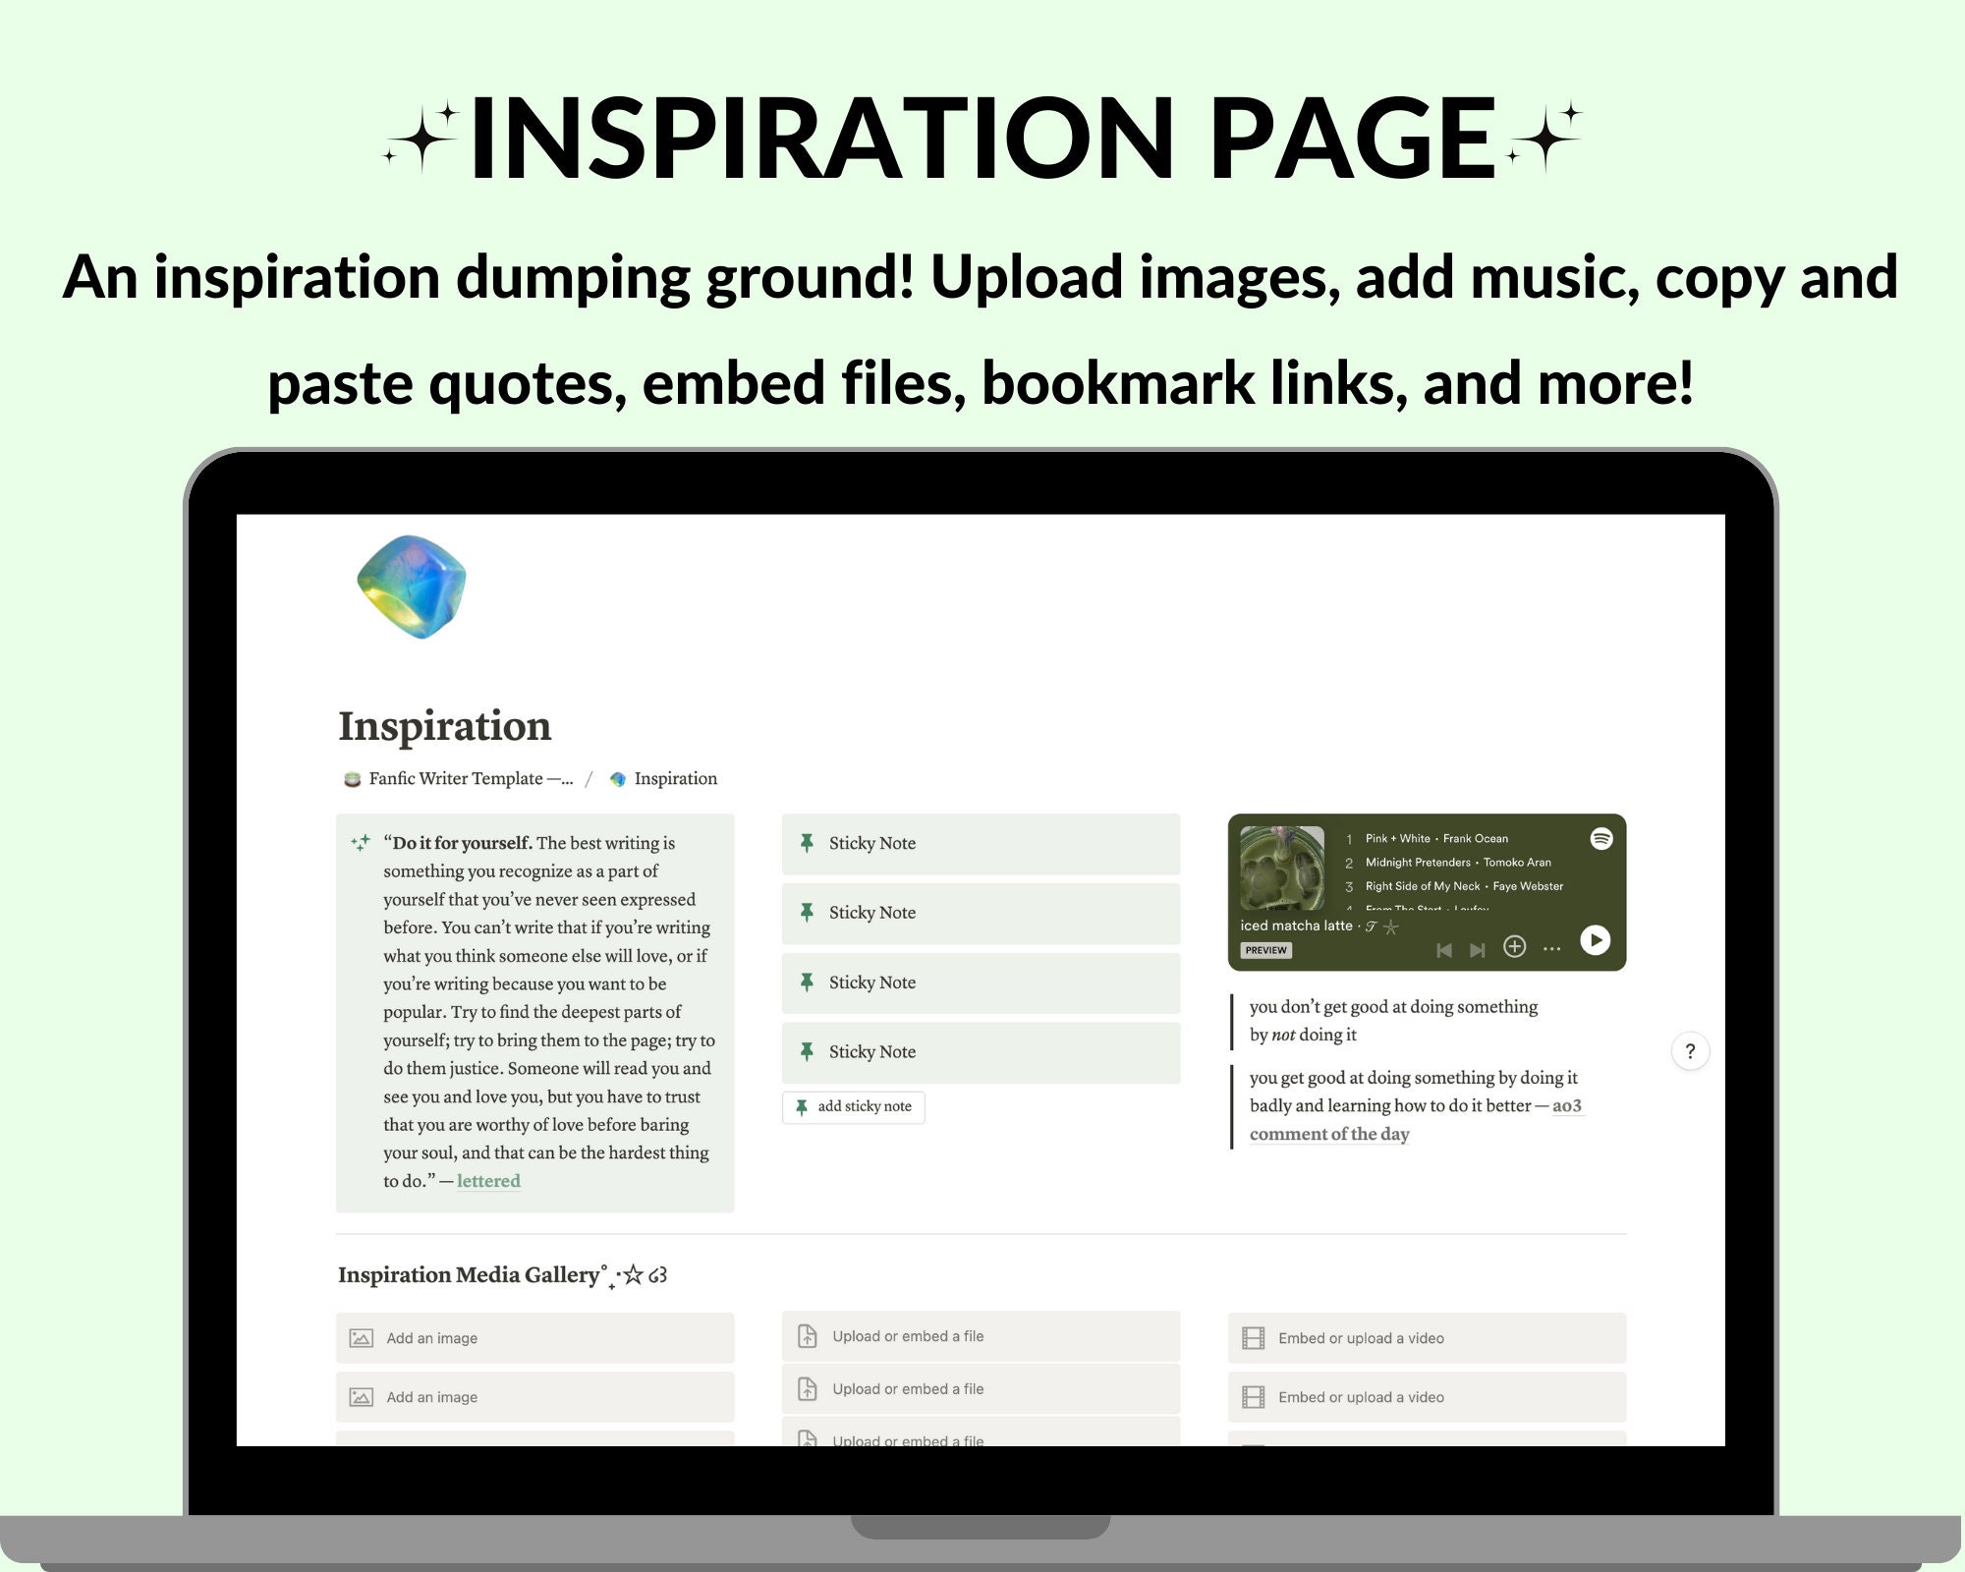Click first Upload or embed a file block
Image resolution: width=1965 pixels, height=1572 pixels.
[981, 1336]
